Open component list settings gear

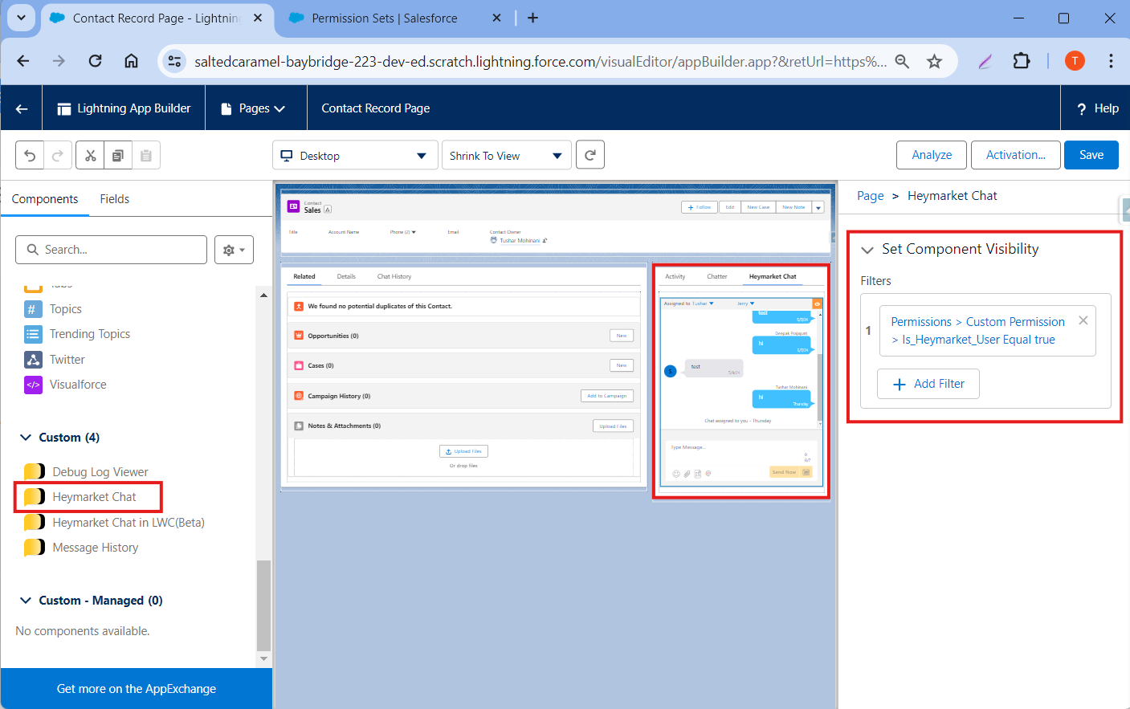click(234, 250)
